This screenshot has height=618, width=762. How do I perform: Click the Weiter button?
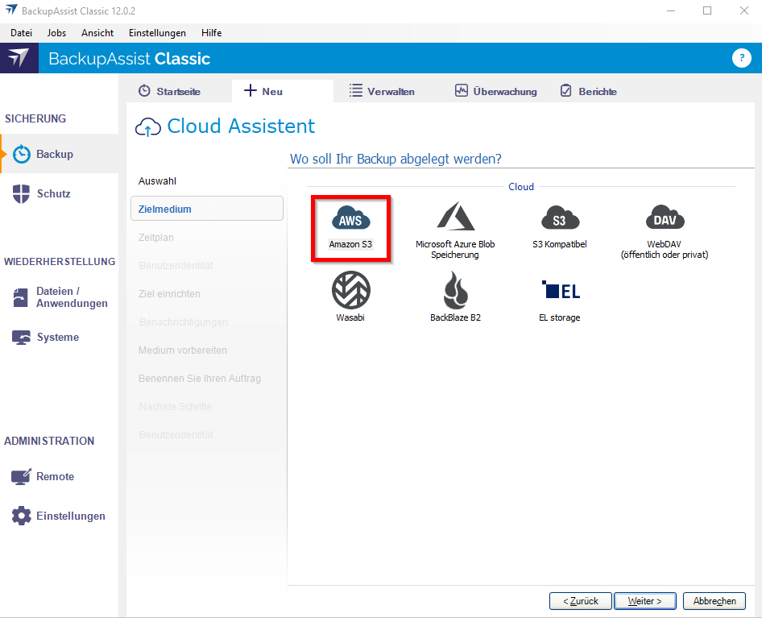pyautogui.click(x=644, y=601)
